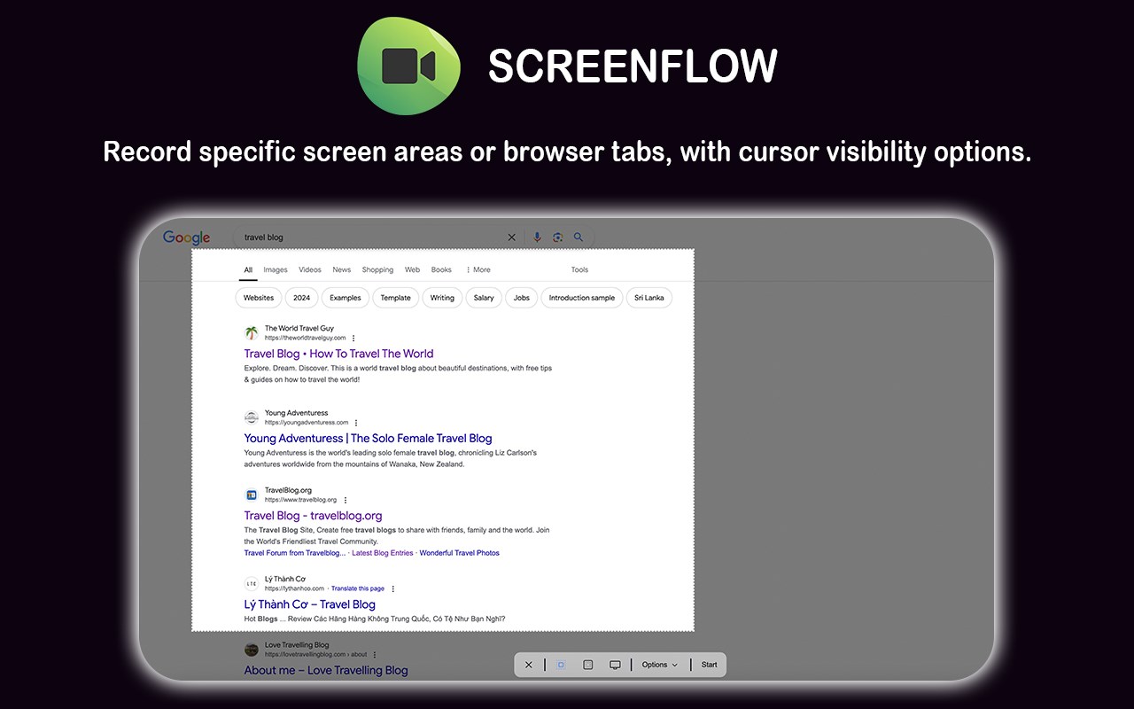This screenshot has width=1134, height=709.
Task: Click the voice search microphone icon
Action: (x=537, y=238)
